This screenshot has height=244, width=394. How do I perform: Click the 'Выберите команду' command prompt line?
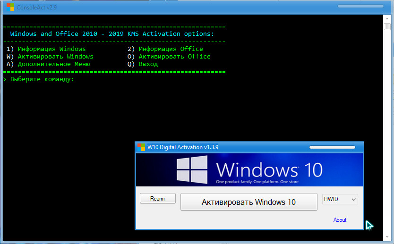[x=42, y=79]
